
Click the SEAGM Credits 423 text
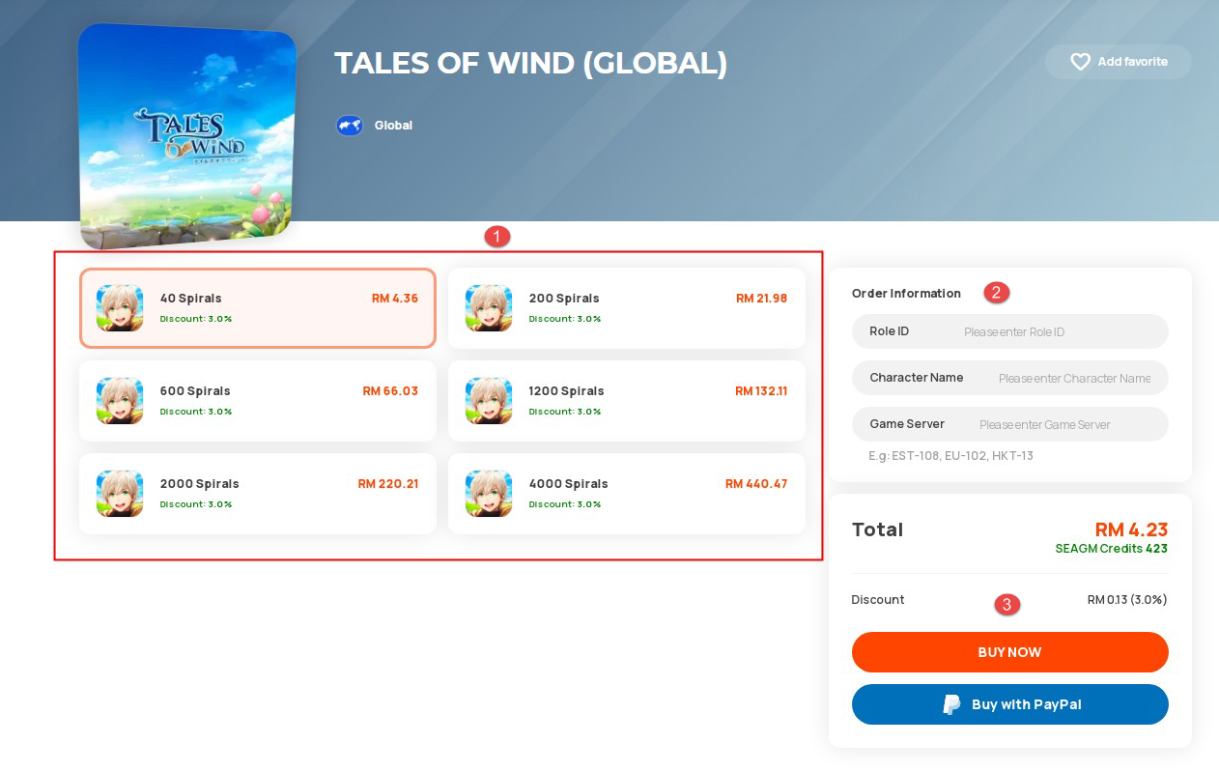[1112, 549]
